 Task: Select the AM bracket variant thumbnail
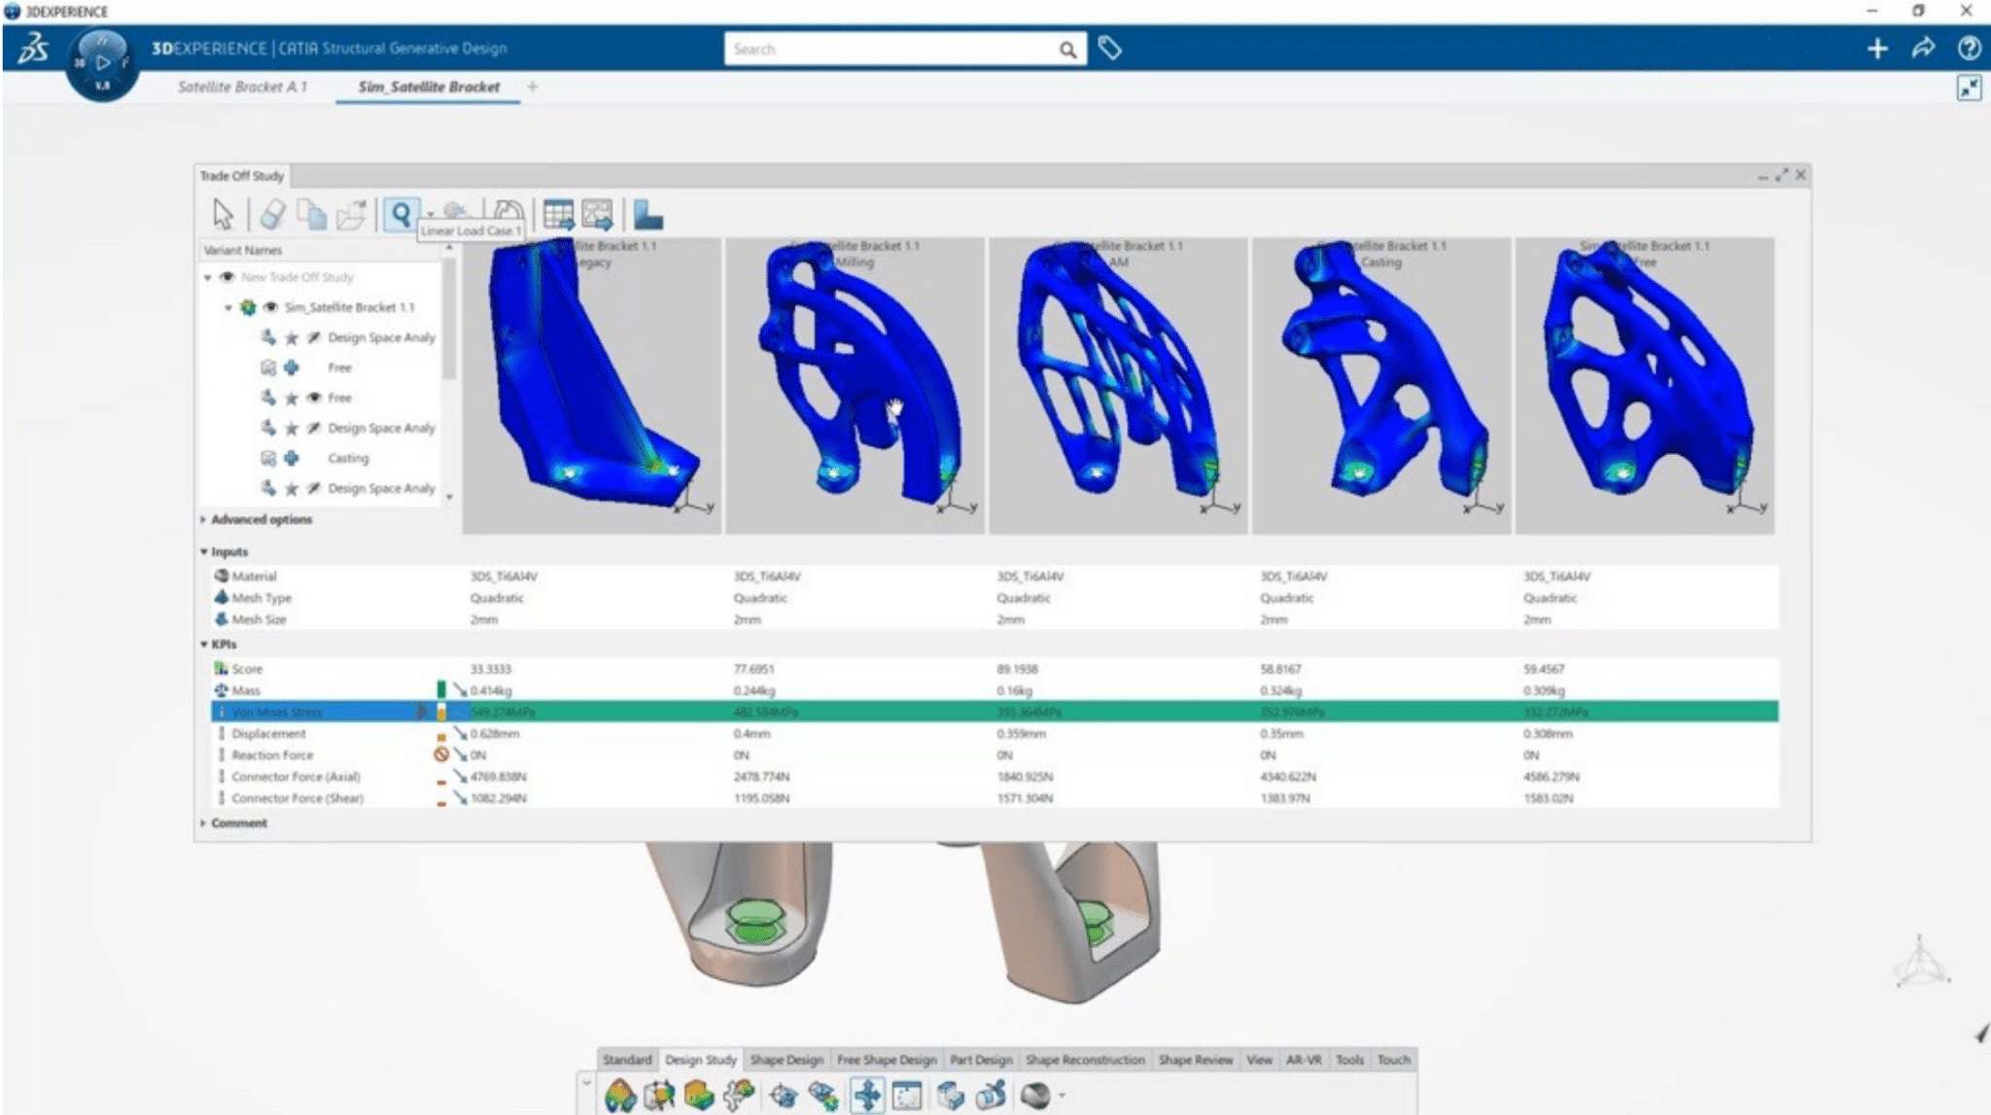pyautogui.click(x=1118, y=386)
